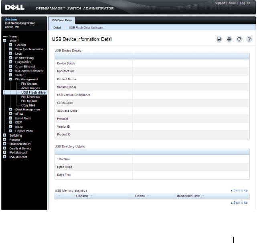Click the USB Version Compliance label

pyautogui.click(x=74, y=95)
